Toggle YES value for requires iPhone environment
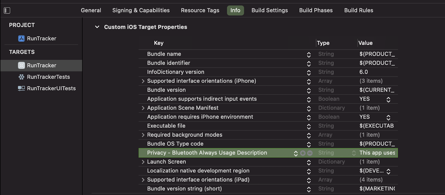This screenshot has height=195, width=445. click(x=388, y=117)
